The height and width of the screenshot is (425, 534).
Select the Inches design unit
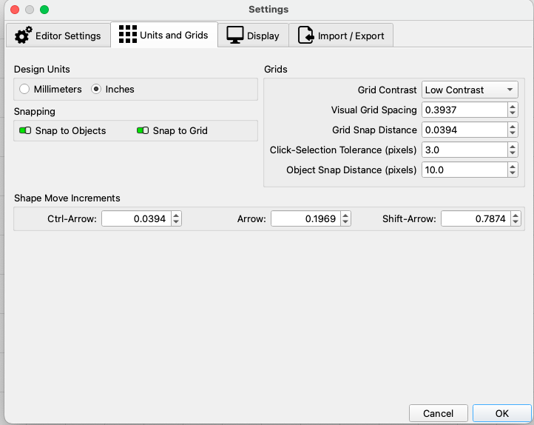[96, 90]
